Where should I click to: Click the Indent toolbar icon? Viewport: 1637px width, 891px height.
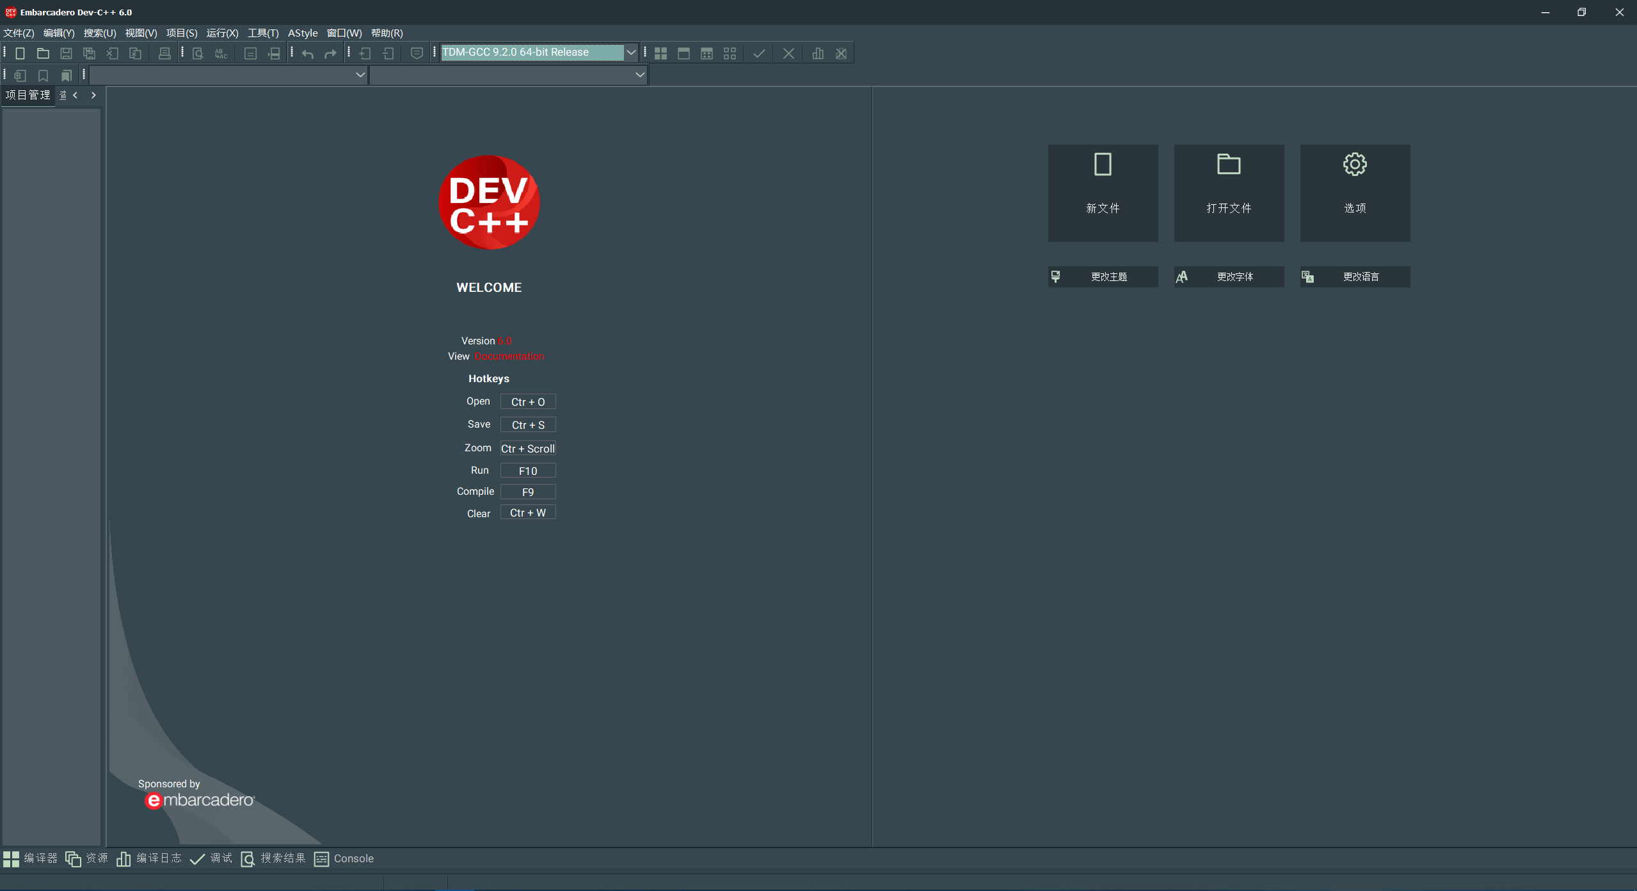[x=365, y=53]
